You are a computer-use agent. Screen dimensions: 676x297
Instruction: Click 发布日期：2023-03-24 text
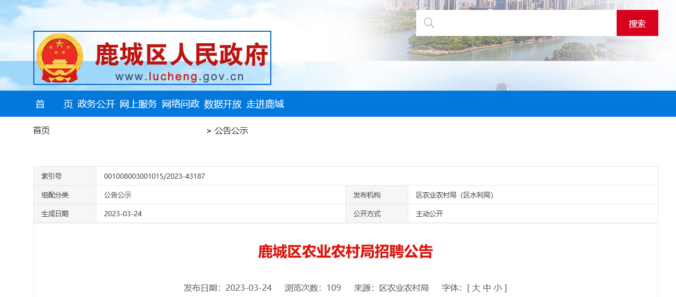coord(228,288)
